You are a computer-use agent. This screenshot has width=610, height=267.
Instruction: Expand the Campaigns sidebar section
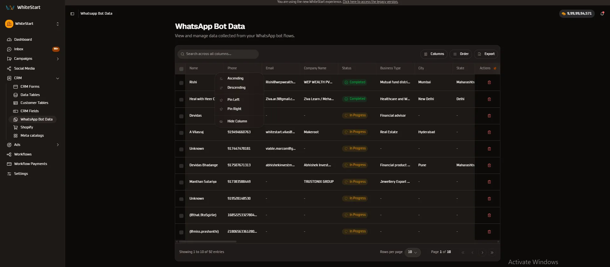click(x=58, y=59)
